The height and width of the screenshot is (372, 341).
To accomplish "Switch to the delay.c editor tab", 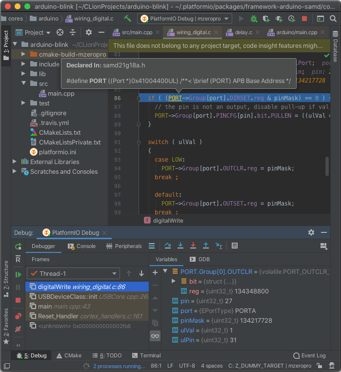I will click(243, 32).
